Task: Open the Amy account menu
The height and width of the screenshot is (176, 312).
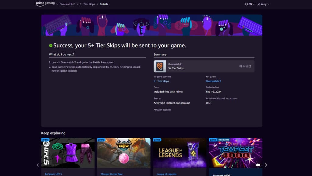Action: tap(264, 4)
